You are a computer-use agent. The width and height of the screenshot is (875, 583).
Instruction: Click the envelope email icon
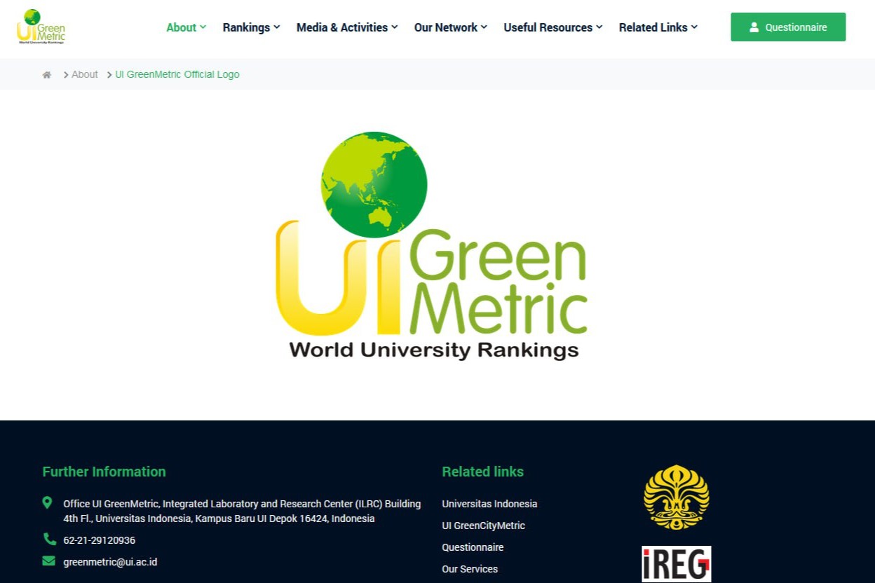[48, 561]
